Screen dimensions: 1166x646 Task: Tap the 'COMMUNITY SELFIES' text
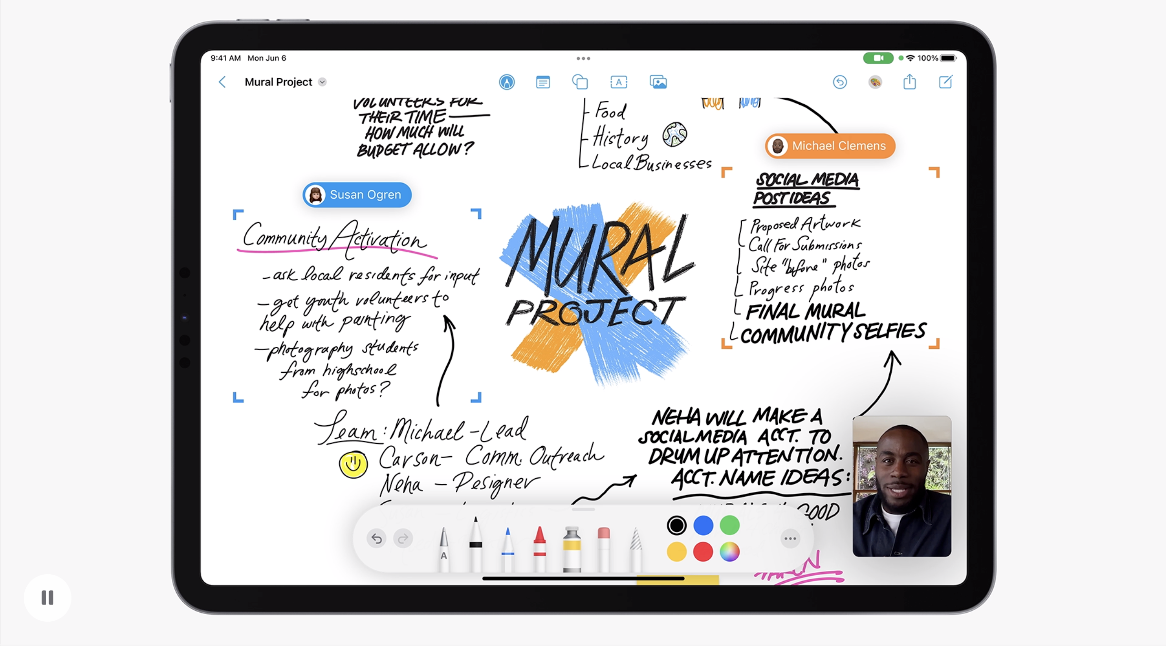(x=834, y=333)
